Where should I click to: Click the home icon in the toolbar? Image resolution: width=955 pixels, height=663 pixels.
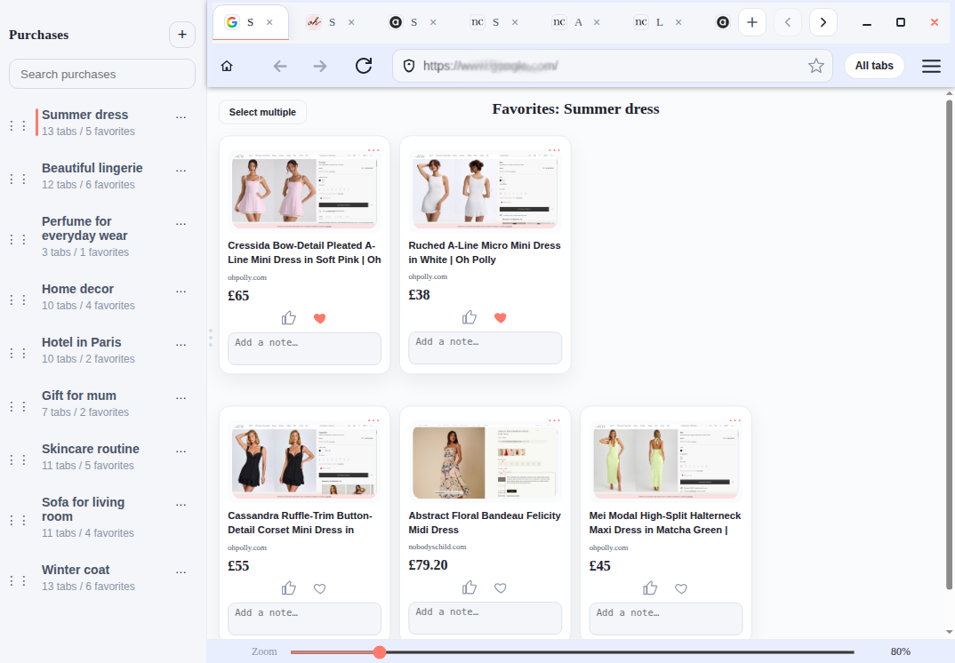pyautogui.click(x=227, y=66)
